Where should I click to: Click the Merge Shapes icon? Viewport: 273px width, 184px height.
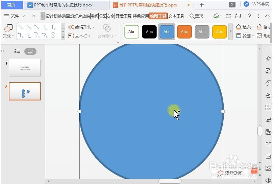point(107,28)
